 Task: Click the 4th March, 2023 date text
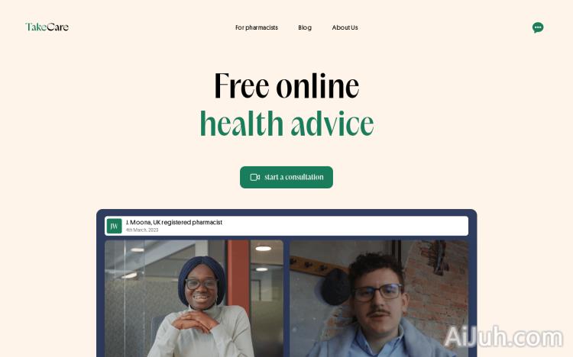(142, 230)
